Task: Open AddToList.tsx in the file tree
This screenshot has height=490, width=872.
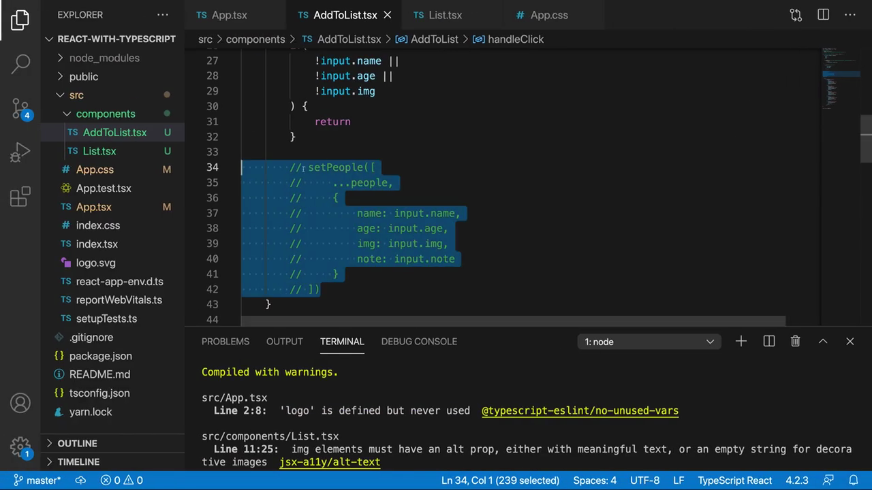Action: 112,132
